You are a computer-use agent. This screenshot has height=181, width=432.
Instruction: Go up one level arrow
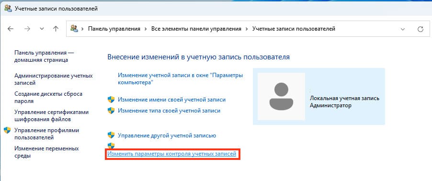point(56,29)
